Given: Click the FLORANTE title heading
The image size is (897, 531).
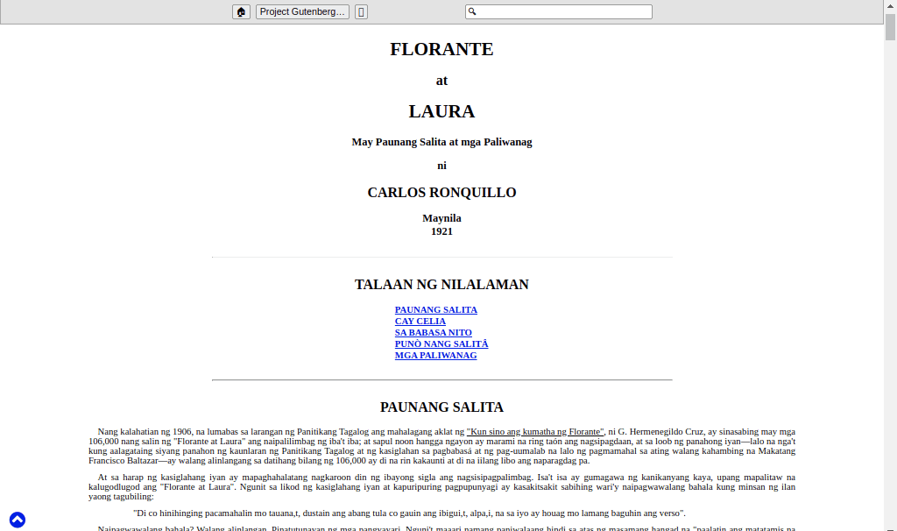Looking at the screenshot, I should click(x=441, y=49).
